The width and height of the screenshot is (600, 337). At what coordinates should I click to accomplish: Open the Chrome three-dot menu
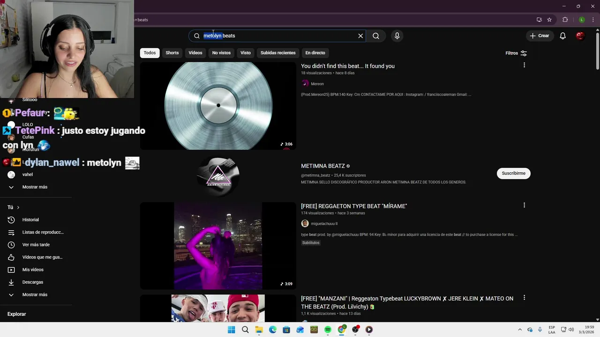(x=593, y=20)
